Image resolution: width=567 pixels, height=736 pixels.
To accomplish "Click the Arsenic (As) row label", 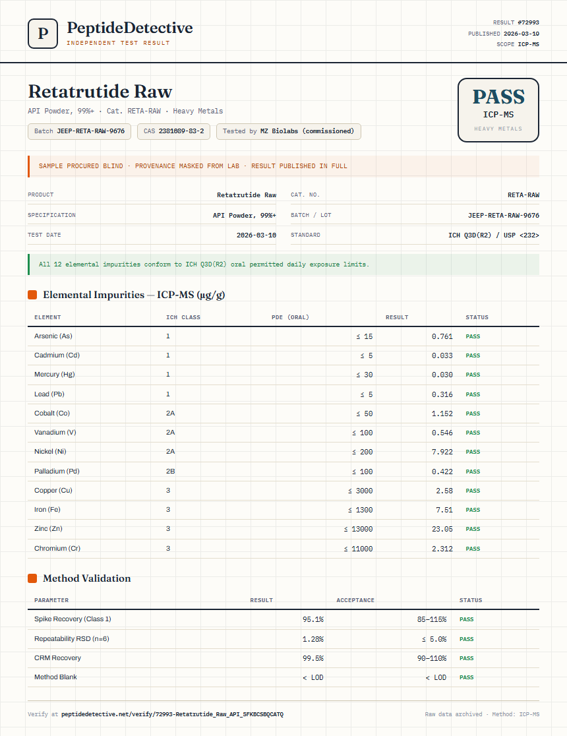I will click(53, 336).
